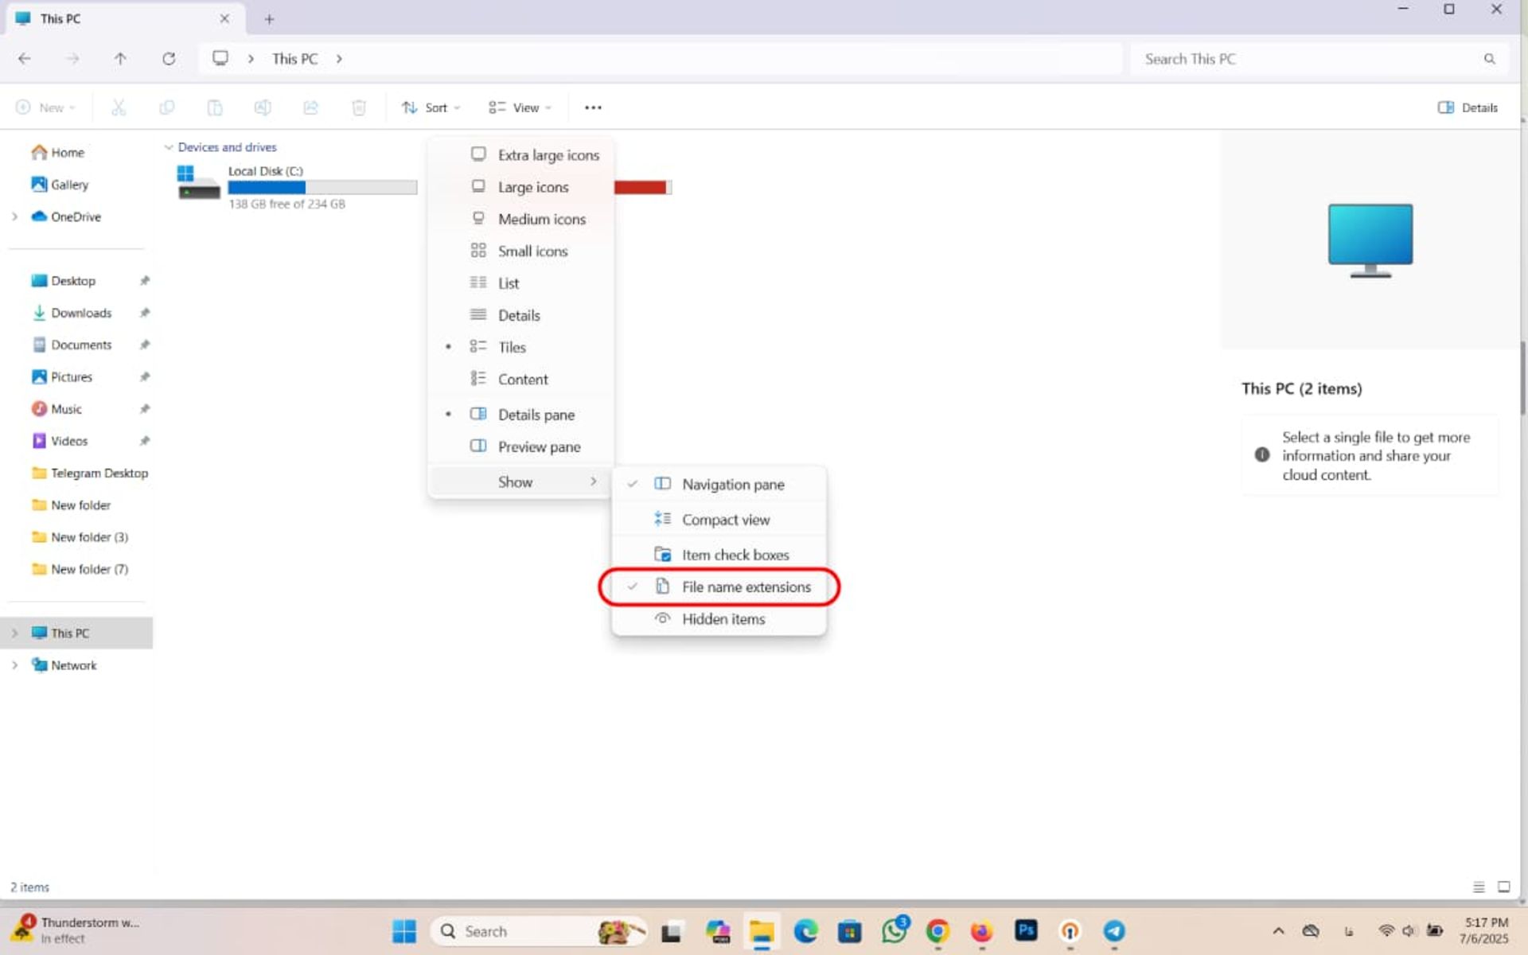Image resolution: width=1528 pixels, height=955 pixels.
Task: Toggle File name extensions off
Action: pyautogui.click(x=746, y=587)
